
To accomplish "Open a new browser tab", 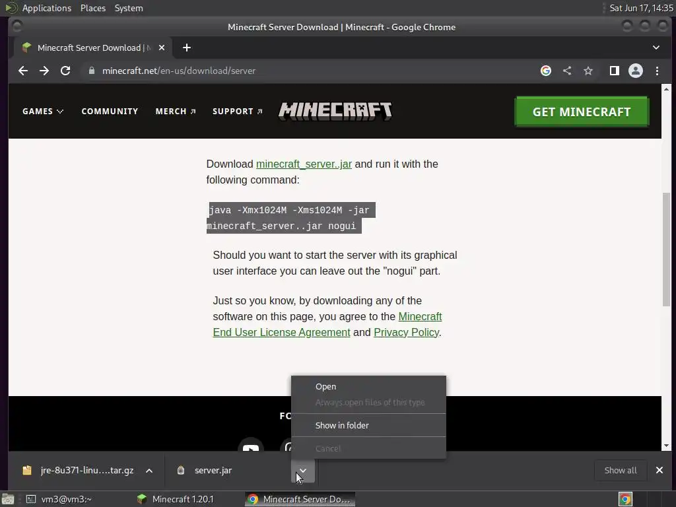I will [x=187, y=48].
